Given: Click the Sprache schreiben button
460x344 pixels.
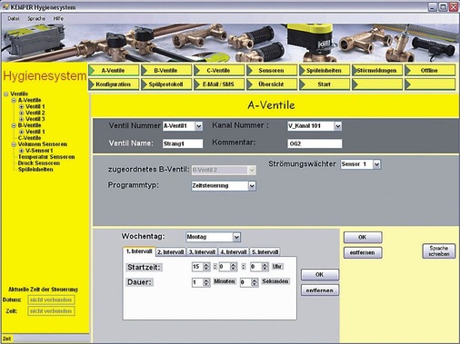Looking at the screenshot, I should tap(439, 251).
